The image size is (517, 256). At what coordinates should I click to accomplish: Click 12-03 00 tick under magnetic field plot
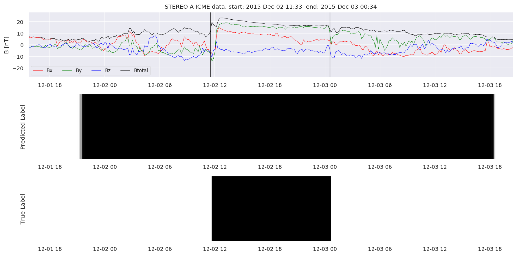(x=325, y=85)
